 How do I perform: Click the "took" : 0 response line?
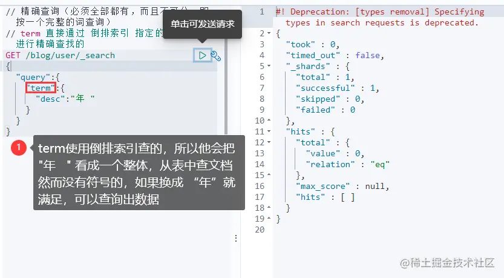click(x=312, y=44)
